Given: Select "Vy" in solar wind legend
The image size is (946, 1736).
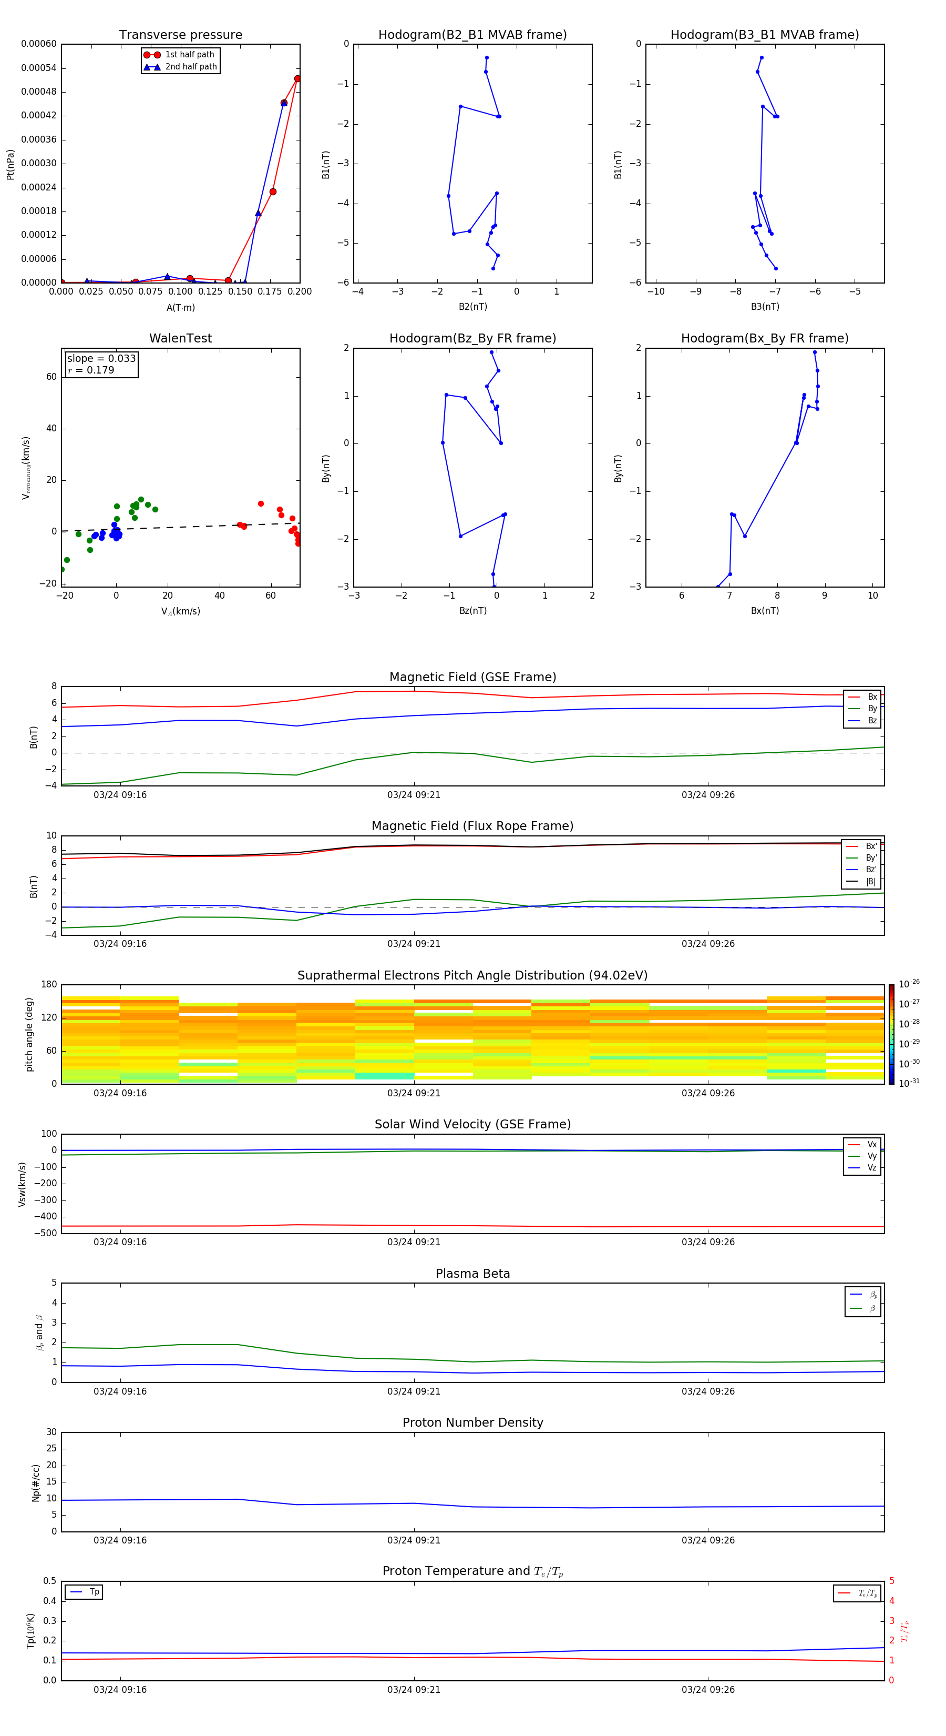Looking at the screenshot, I should (862, 1156).
